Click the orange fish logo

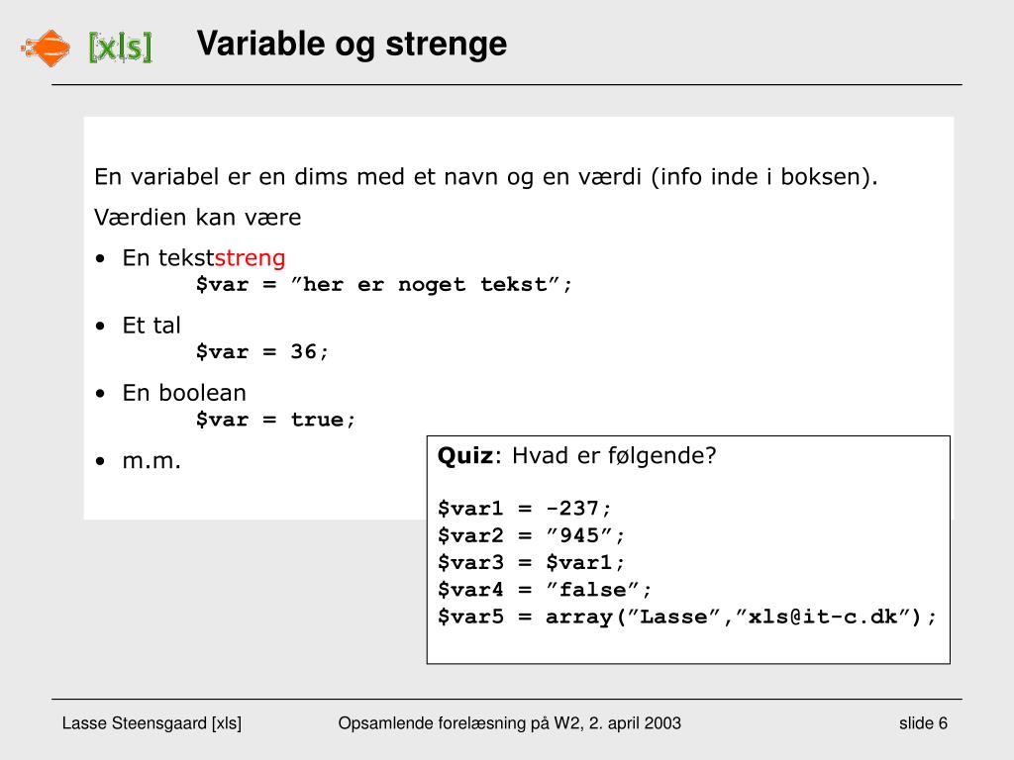coord(47,47)
